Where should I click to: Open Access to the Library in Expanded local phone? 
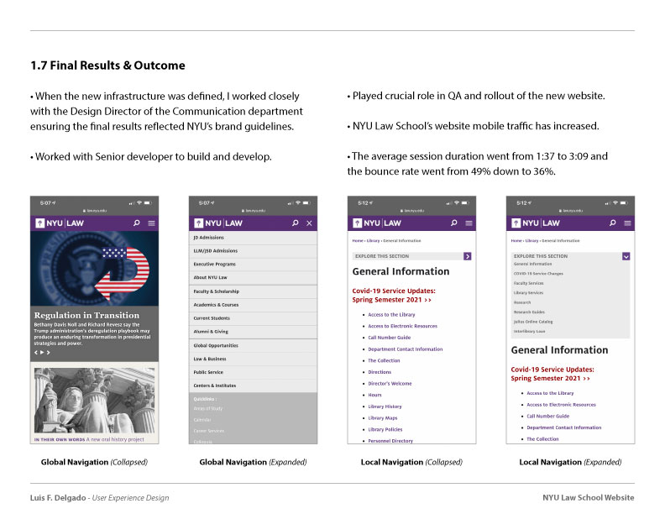coord(550,393)
